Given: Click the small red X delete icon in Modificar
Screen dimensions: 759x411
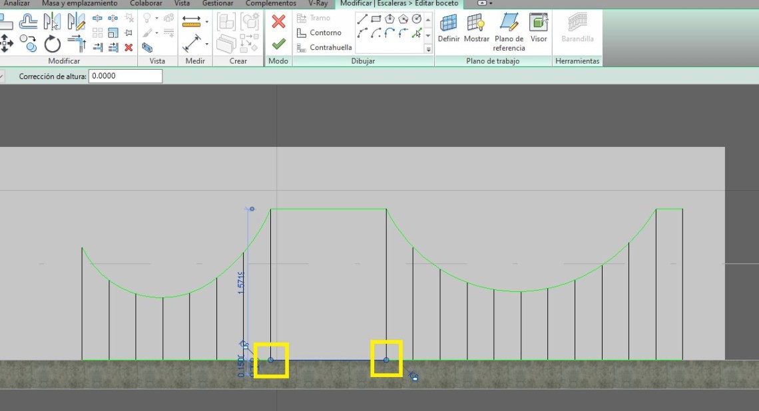Looking at the screenshot, I should pos(128,47).
